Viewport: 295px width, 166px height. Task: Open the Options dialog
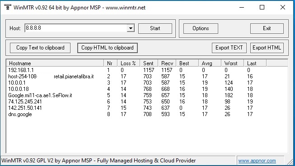pos(201,28)
